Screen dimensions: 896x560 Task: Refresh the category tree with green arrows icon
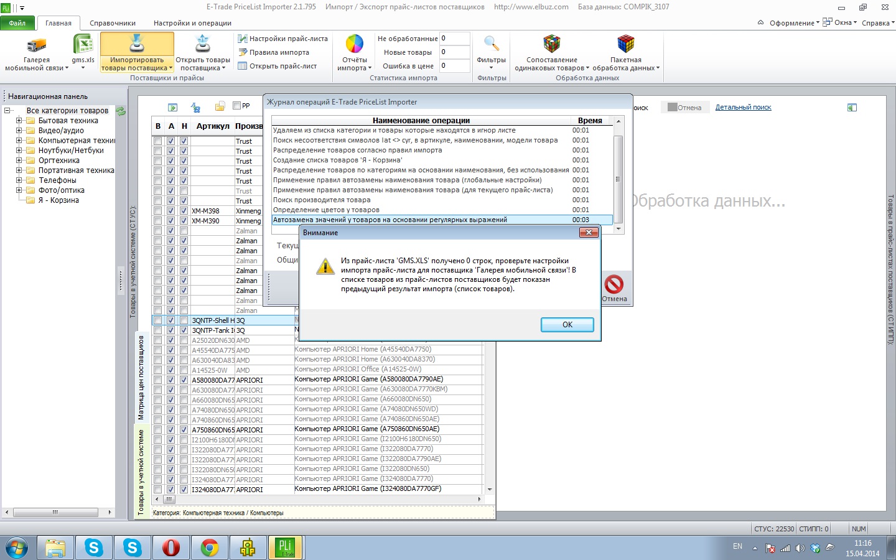121,111
